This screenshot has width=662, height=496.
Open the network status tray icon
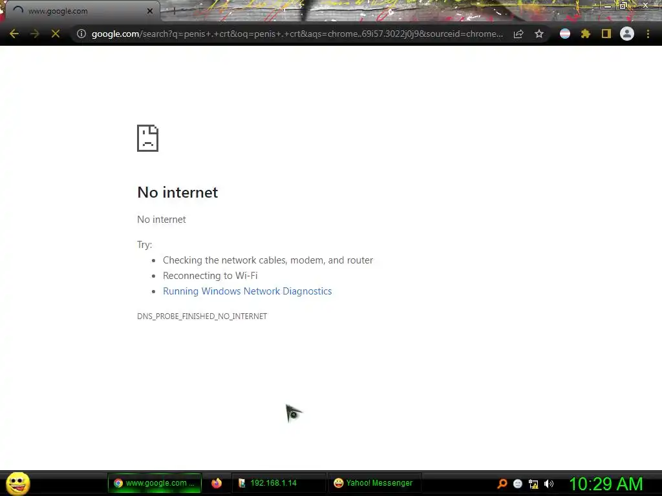(x=533, y=484)
